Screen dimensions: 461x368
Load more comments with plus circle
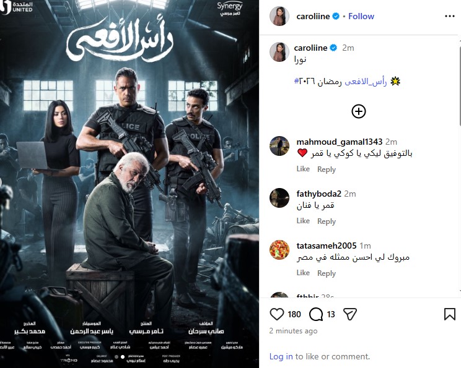(358, 111)
